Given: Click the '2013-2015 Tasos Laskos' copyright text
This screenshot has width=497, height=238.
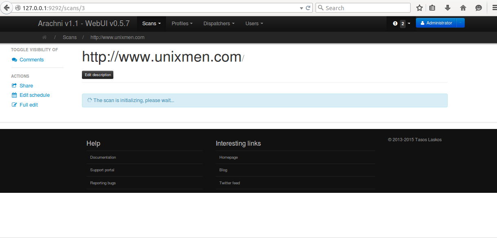Looking at the screenshot, I should 415,140.
